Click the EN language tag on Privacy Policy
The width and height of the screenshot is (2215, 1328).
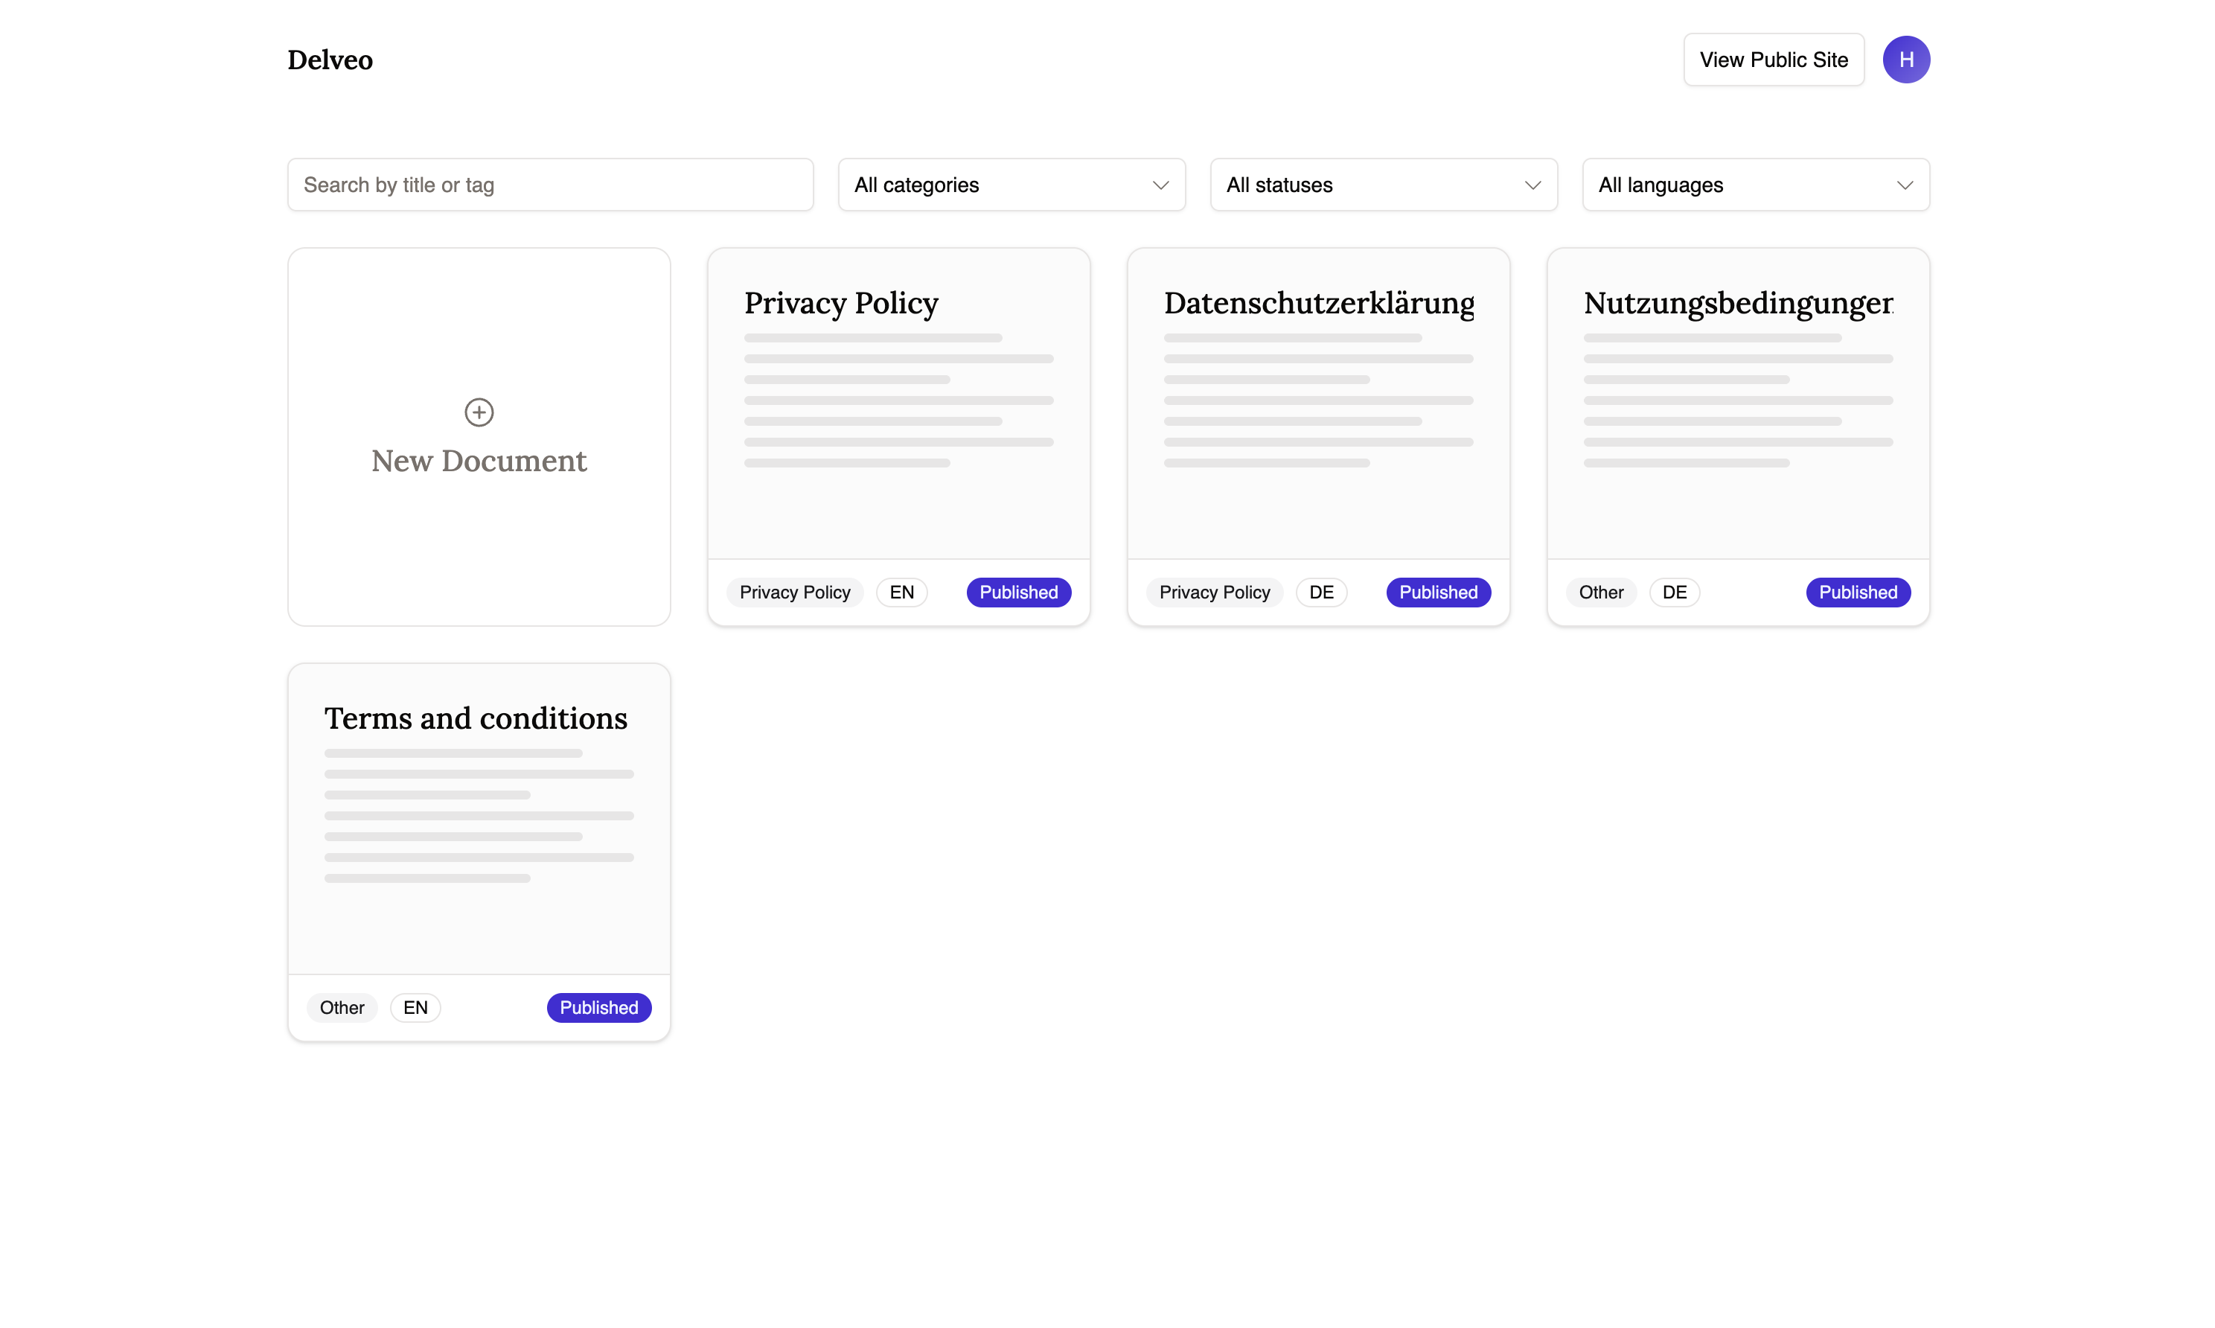coord(902,593)
